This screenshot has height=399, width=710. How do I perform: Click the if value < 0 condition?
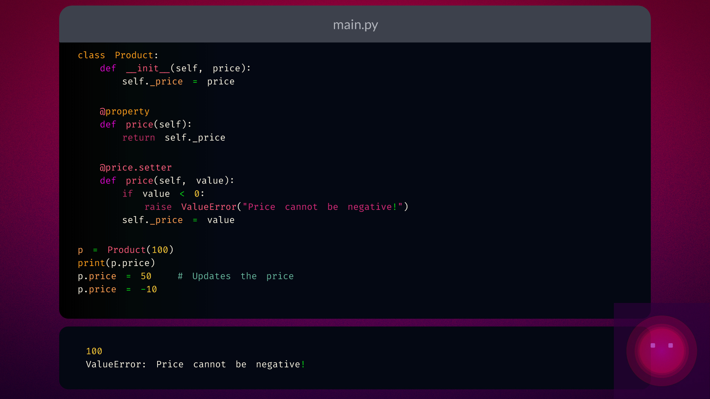(x=163, y=194)
